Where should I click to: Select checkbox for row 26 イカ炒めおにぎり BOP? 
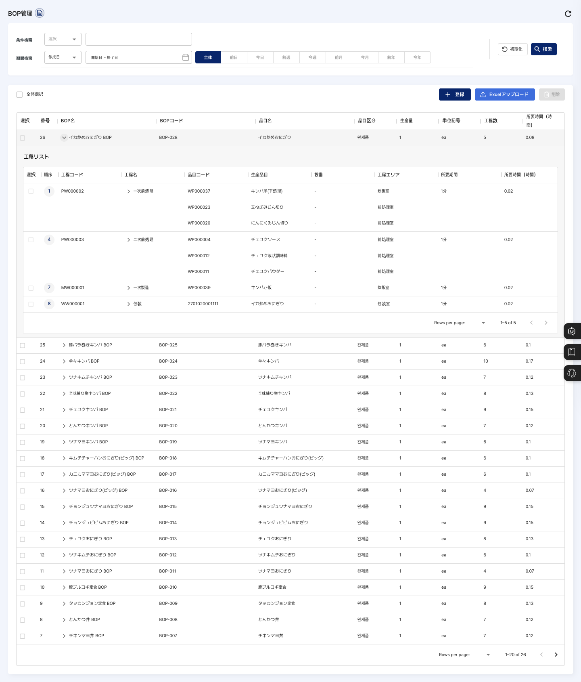click(23, 138)
